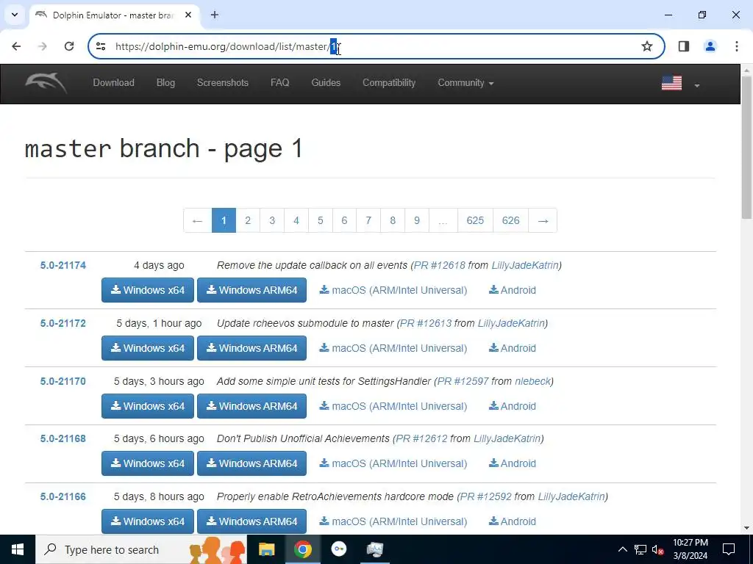Open the Windows Start menu

coord(18,549)
